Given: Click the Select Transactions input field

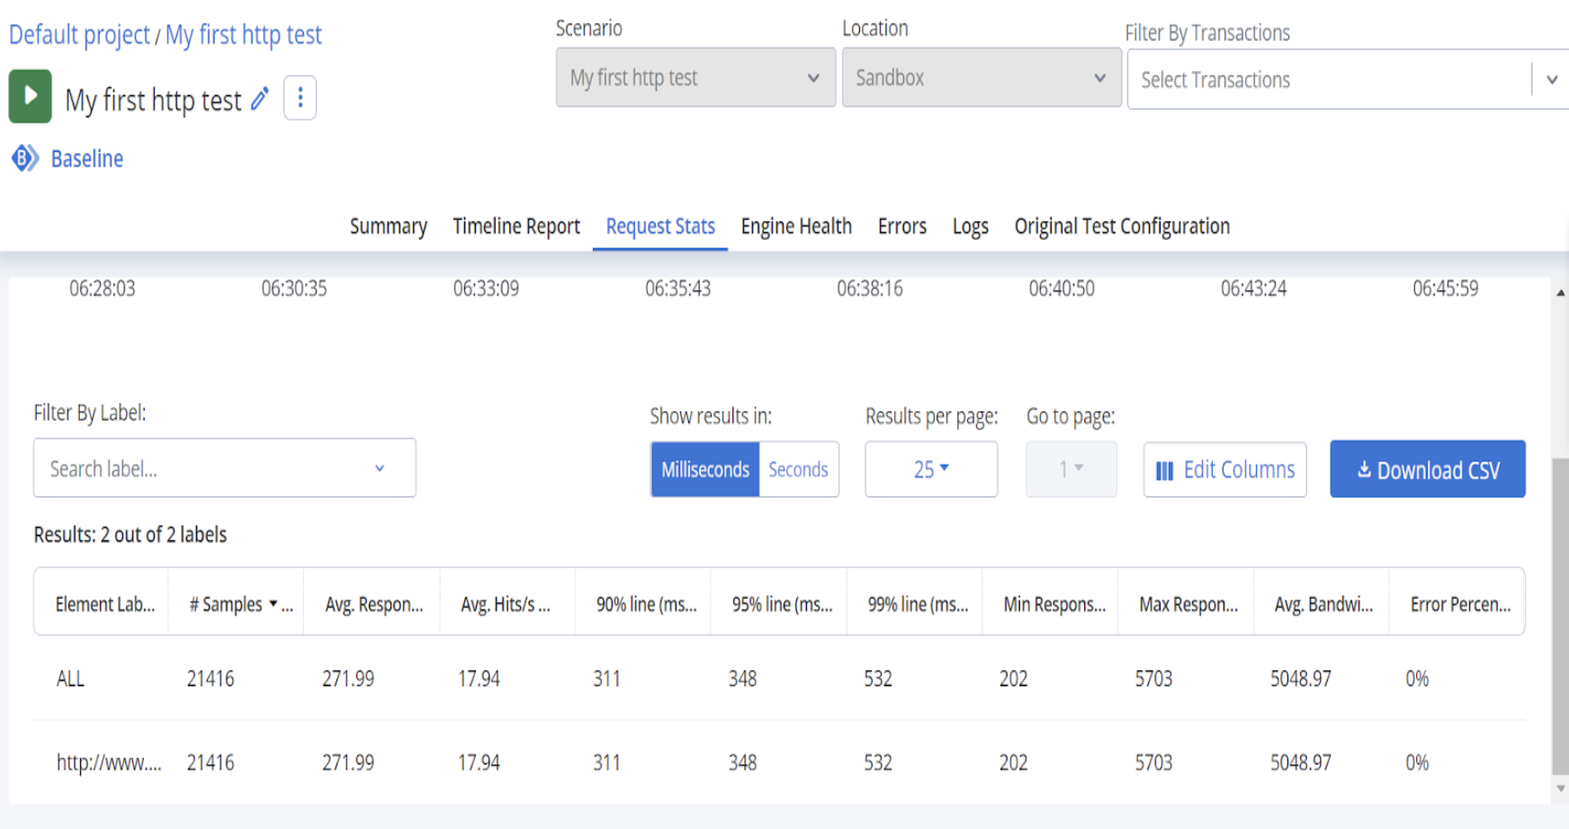Looking at the screenshot, I should pos(1329,79).
